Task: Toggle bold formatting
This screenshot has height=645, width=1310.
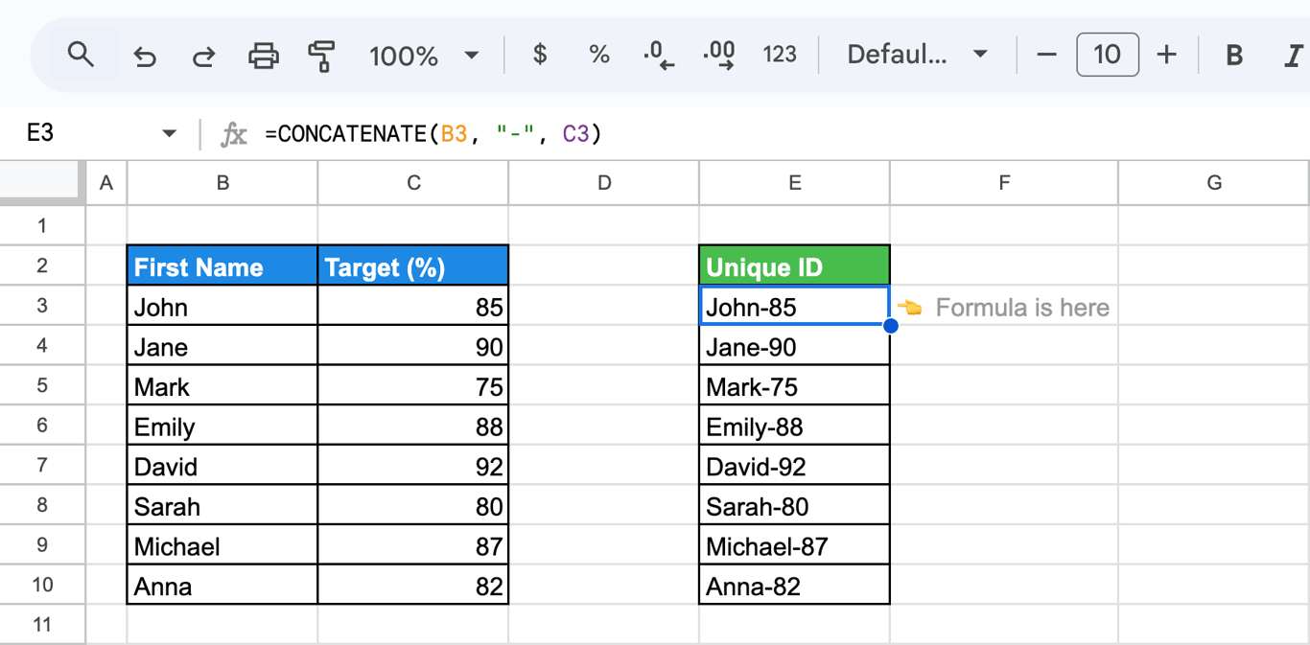Action: click(x=1234, y=56)
